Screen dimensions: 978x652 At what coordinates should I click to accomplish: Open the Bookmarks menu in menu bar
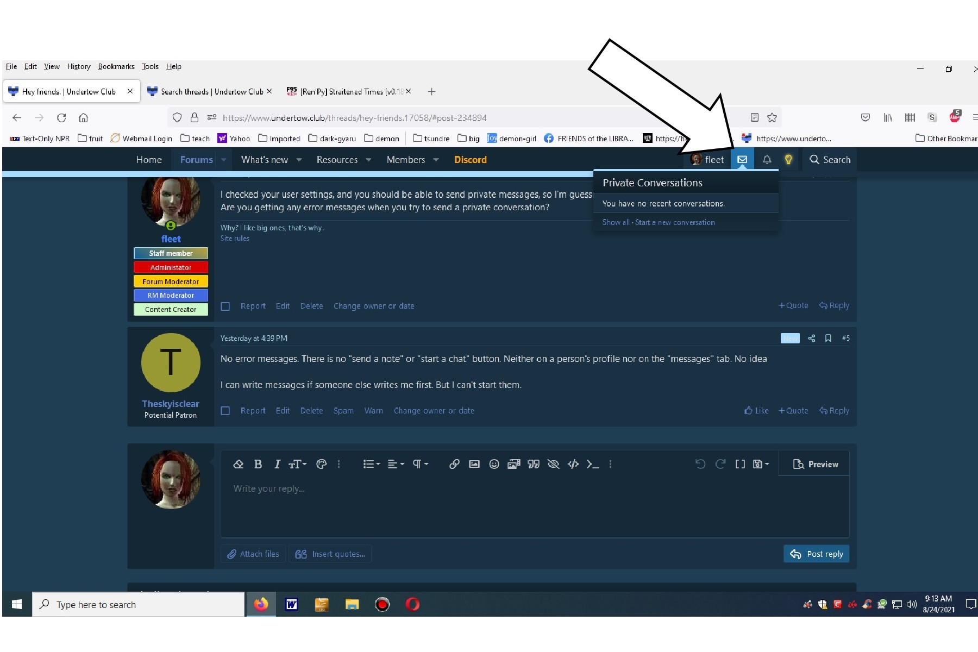(x=116, y=66)
